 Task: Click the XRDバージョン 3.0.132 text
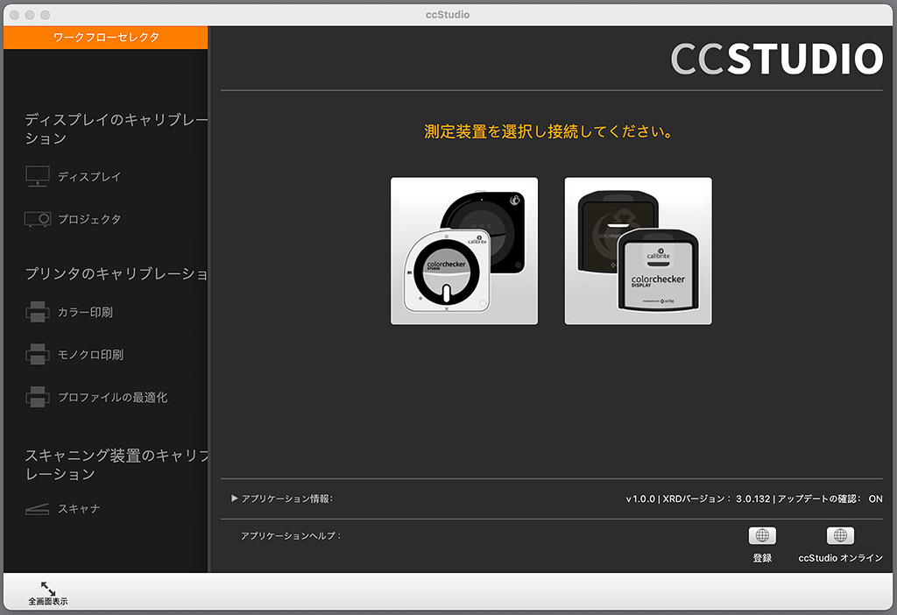click(x=717, y=498)
